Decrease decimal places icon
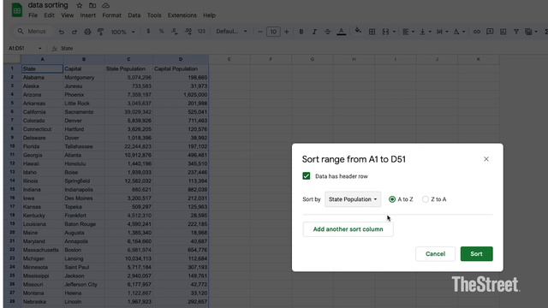The height and width of the screenshot is (308, 548). [175, 32]
